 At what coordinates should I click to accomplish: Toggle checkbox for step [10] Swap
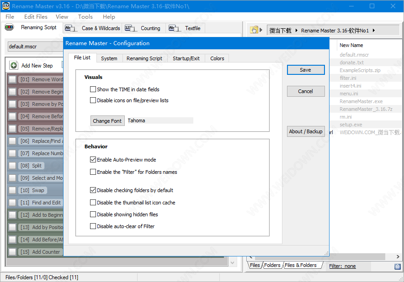point(12,190)
